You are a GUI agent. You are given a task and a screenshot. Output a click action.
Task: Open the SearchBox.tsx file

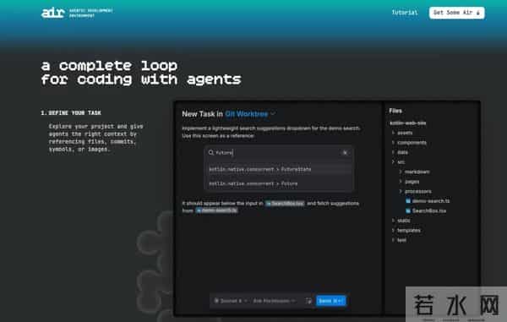click(426, 210)
